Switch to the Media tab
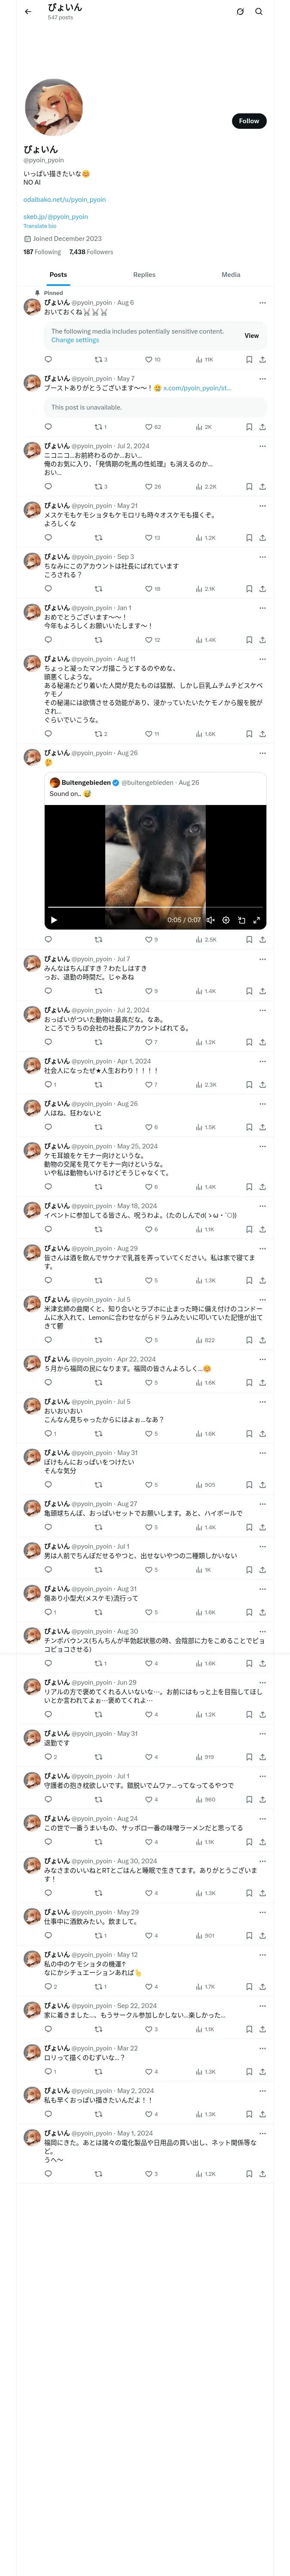Image resolution: width=290 pixels, height=2576 pixels. point(231,274)
